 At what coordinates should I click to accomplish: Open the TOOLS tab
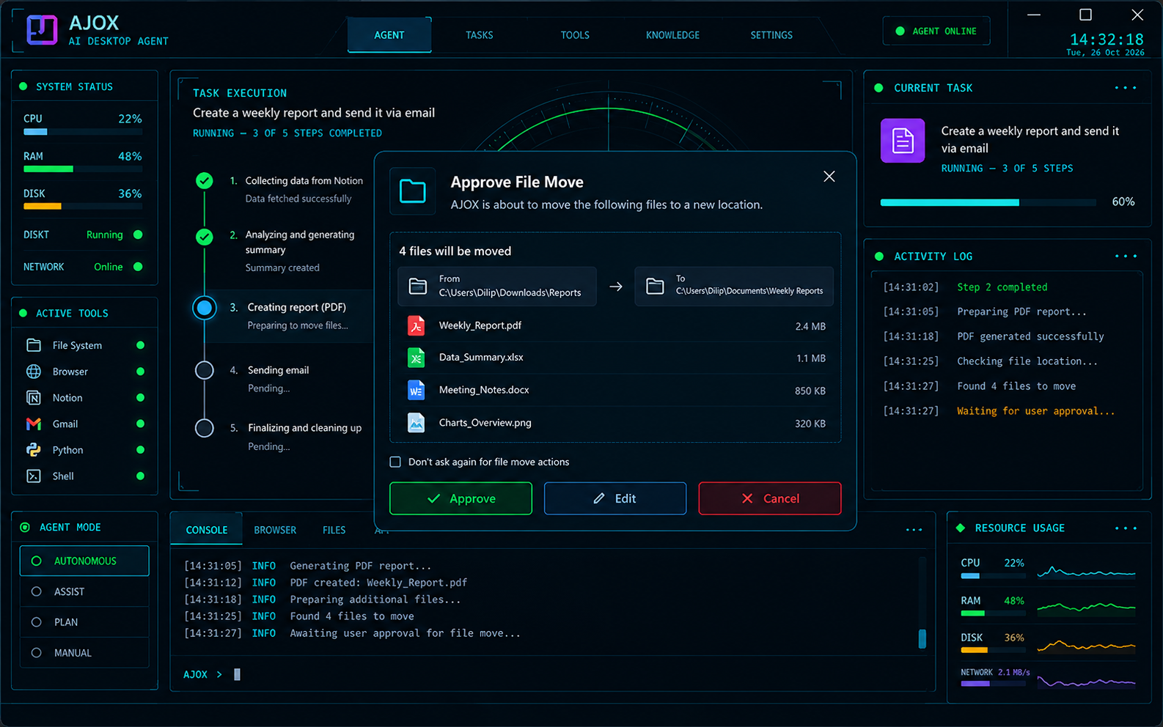click(x=575, y=35)
